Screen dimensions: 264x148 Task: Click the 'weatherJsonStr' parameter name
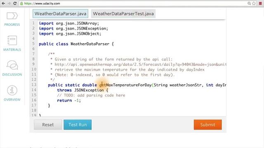pyautogui.click(x=185, y=85)
